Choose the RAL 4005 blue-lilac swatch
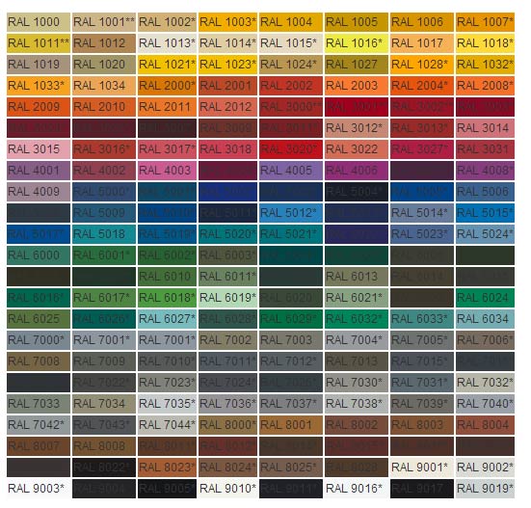 pyautogui.click(x=291, y=171)
